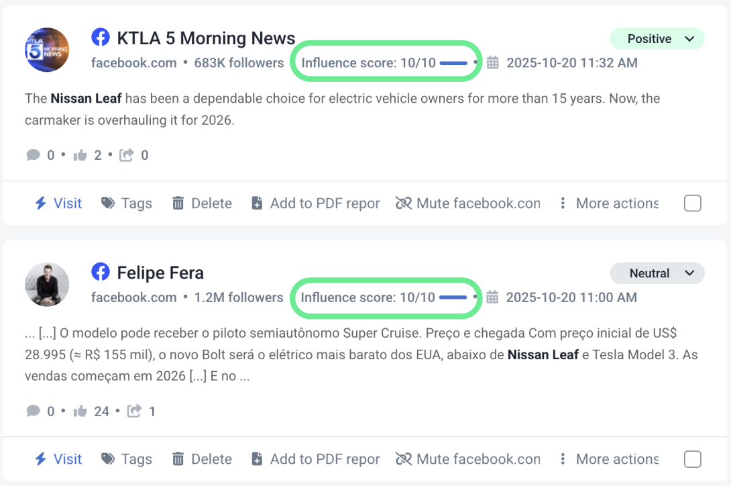This screenshot has width=731, height=486.
Task: Open Felipe Fera's profile picture
Action: 47,284
